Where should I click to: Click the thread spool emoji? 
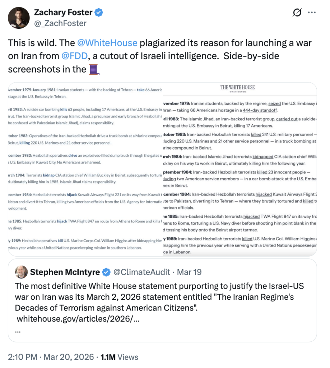point(94,69)
